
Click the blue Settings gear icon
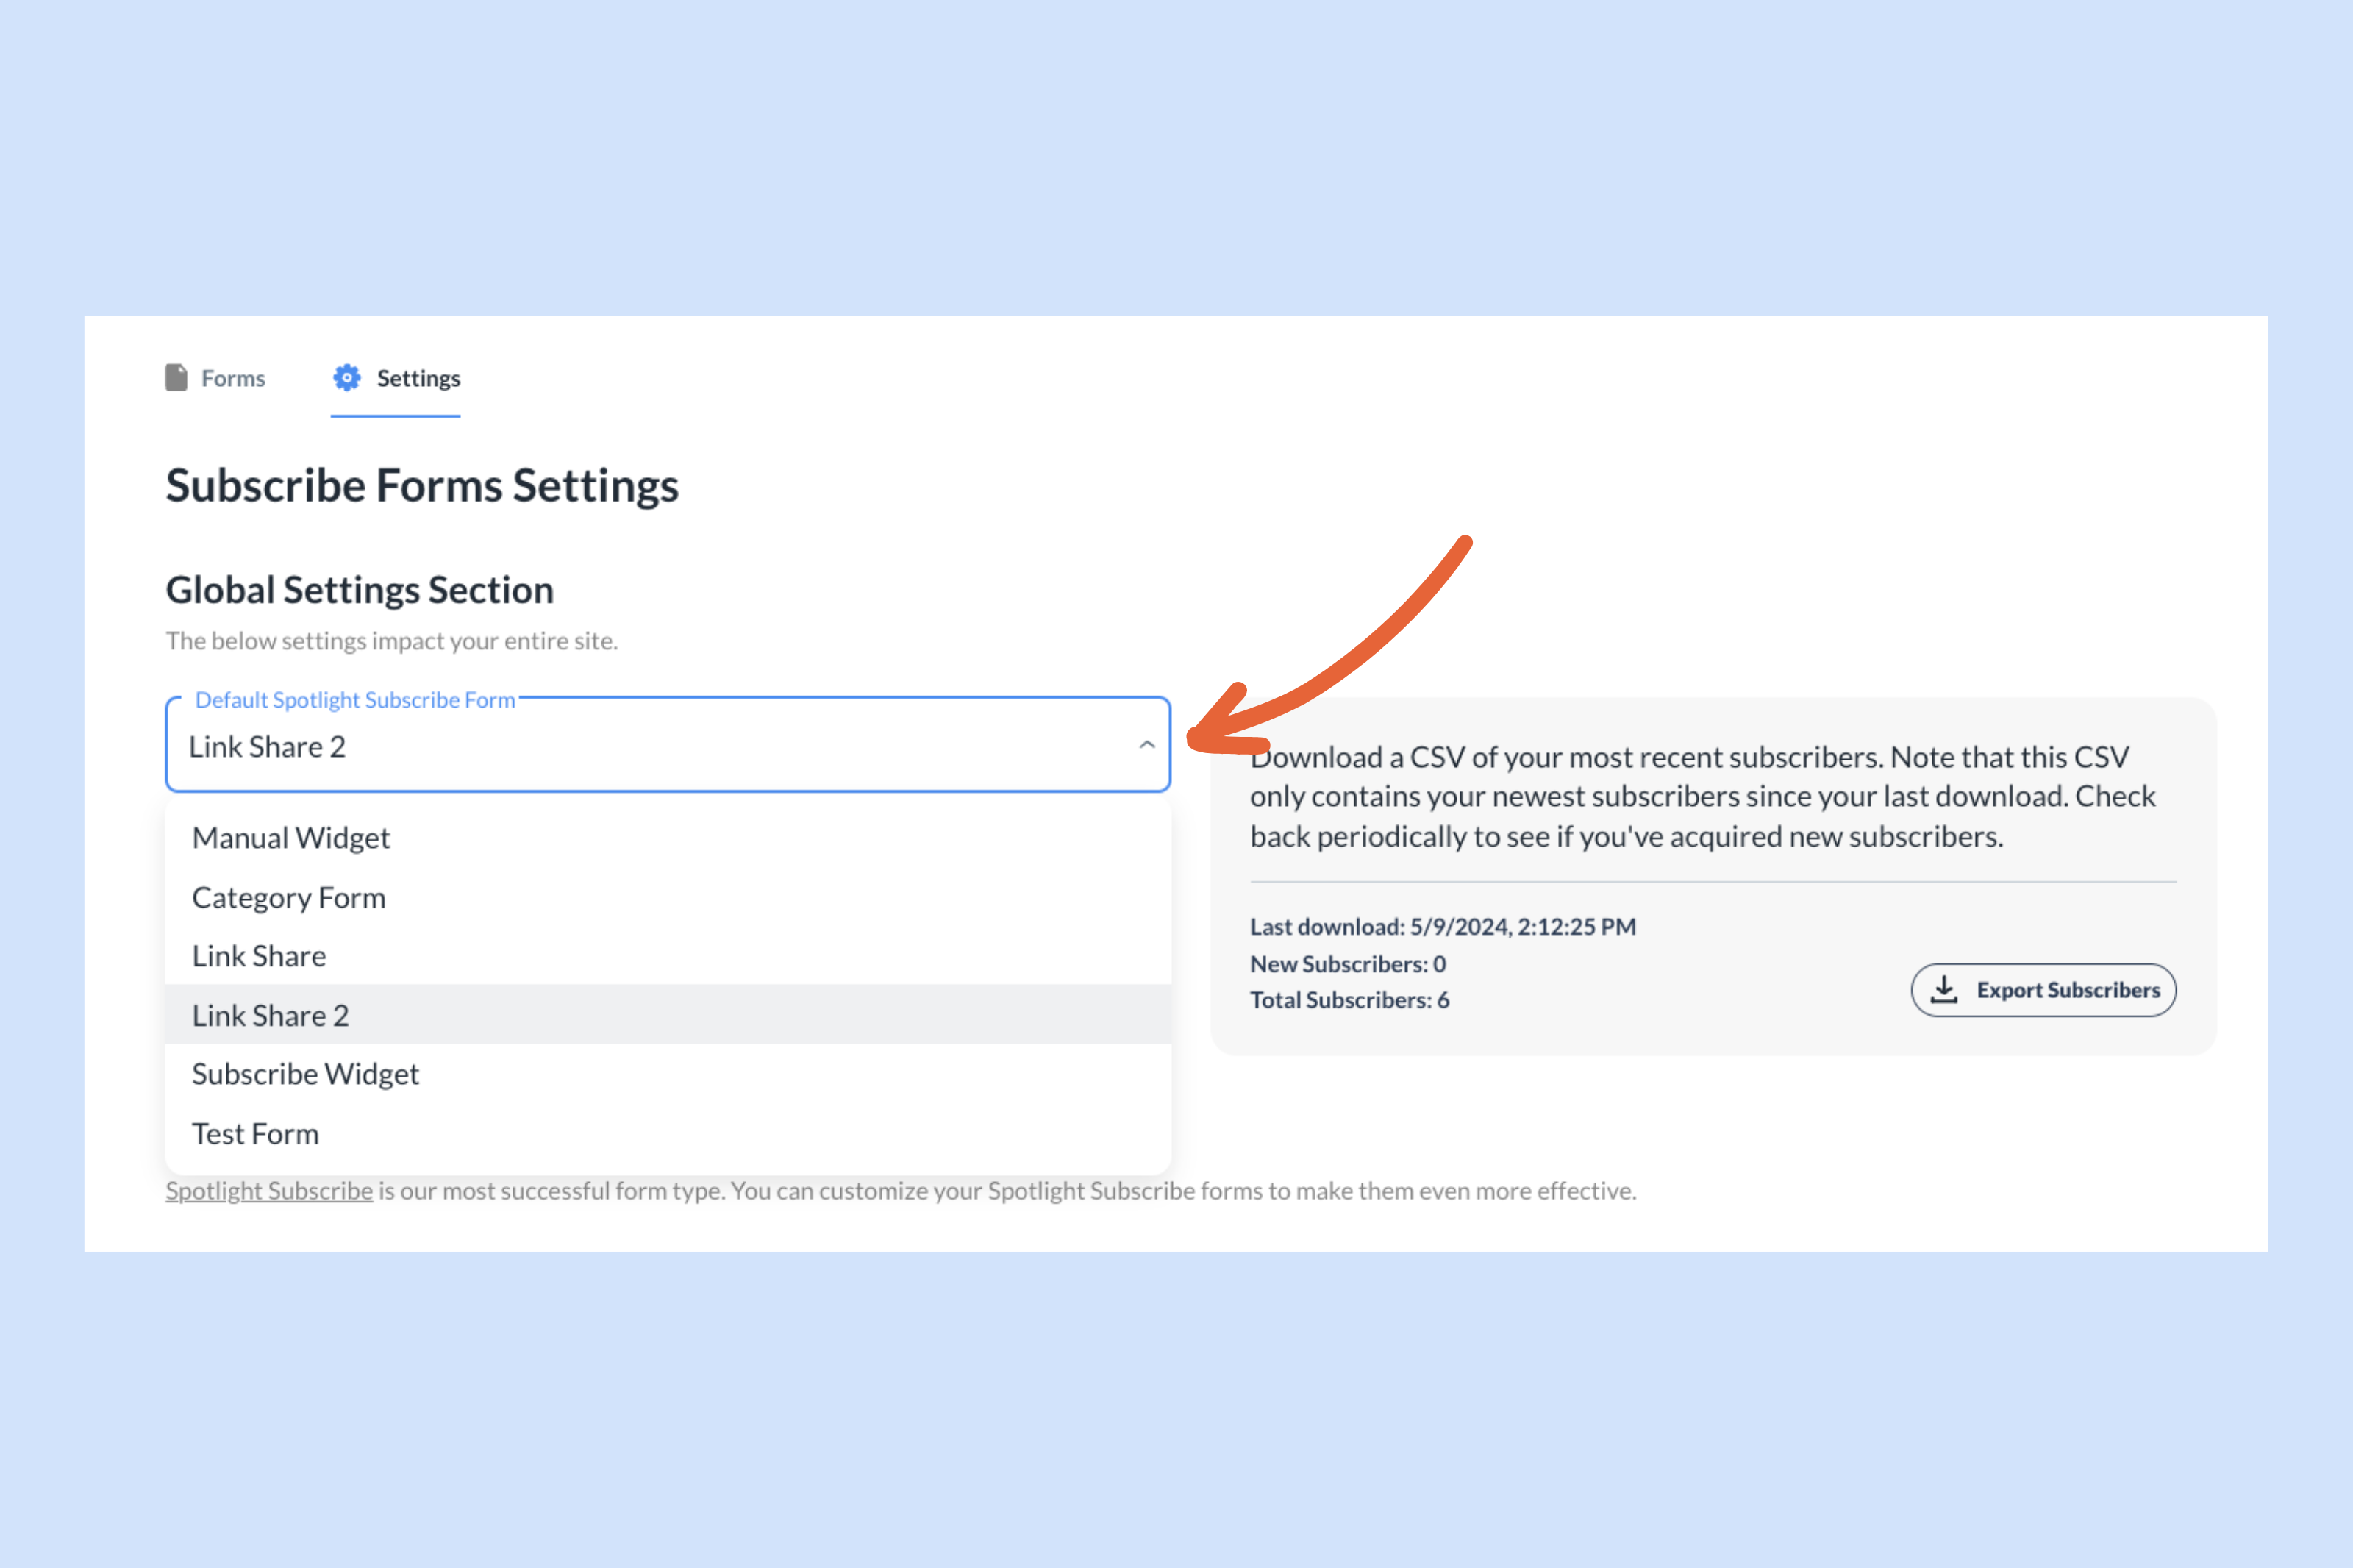tap(347, 377)
